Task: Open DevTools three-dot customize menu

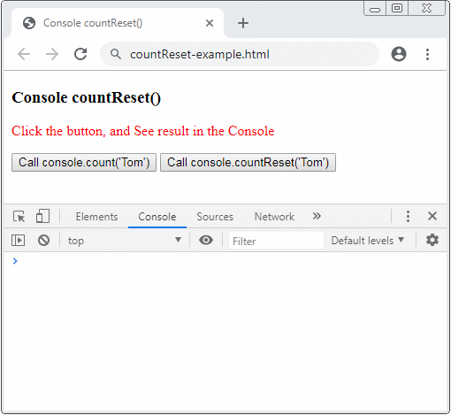Action: point(408,216)
